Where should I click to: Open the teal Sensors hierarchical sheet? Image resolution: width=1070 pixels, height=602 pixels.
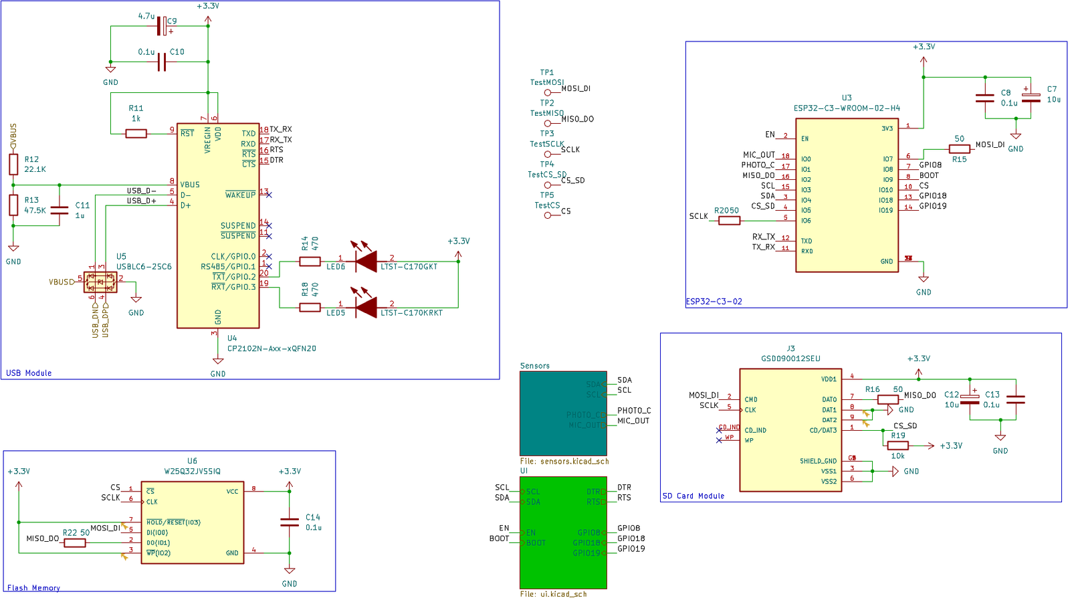point(564,413)
